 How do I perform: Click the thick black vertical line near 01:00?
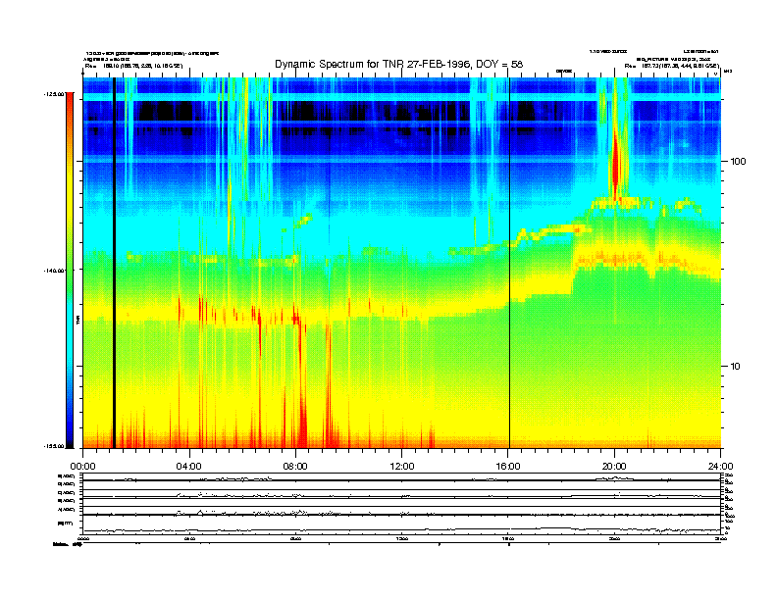pos(114,263)
